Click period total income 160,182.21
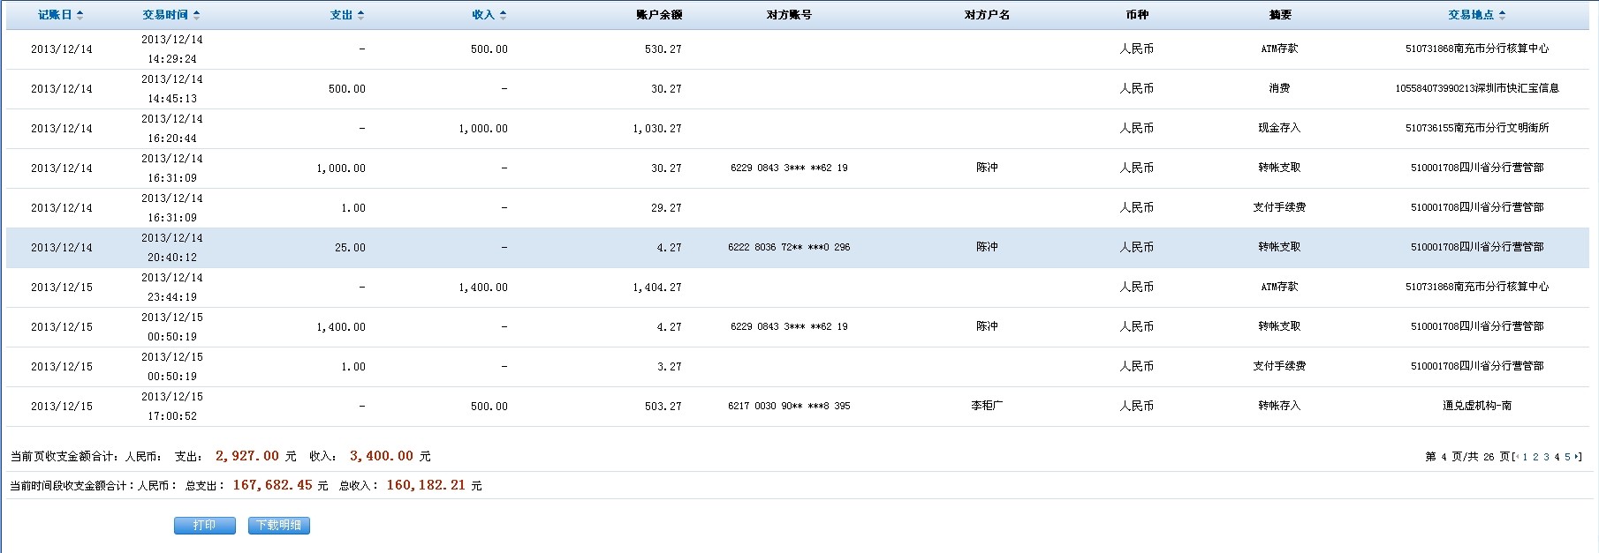Viewport: 1599px width, 553px height. pyautogui.click(x=426, y=485)
